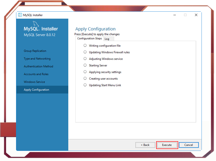Select the Writing configuration file step indicator
The image size is (216, 161).
pos(85,45)
